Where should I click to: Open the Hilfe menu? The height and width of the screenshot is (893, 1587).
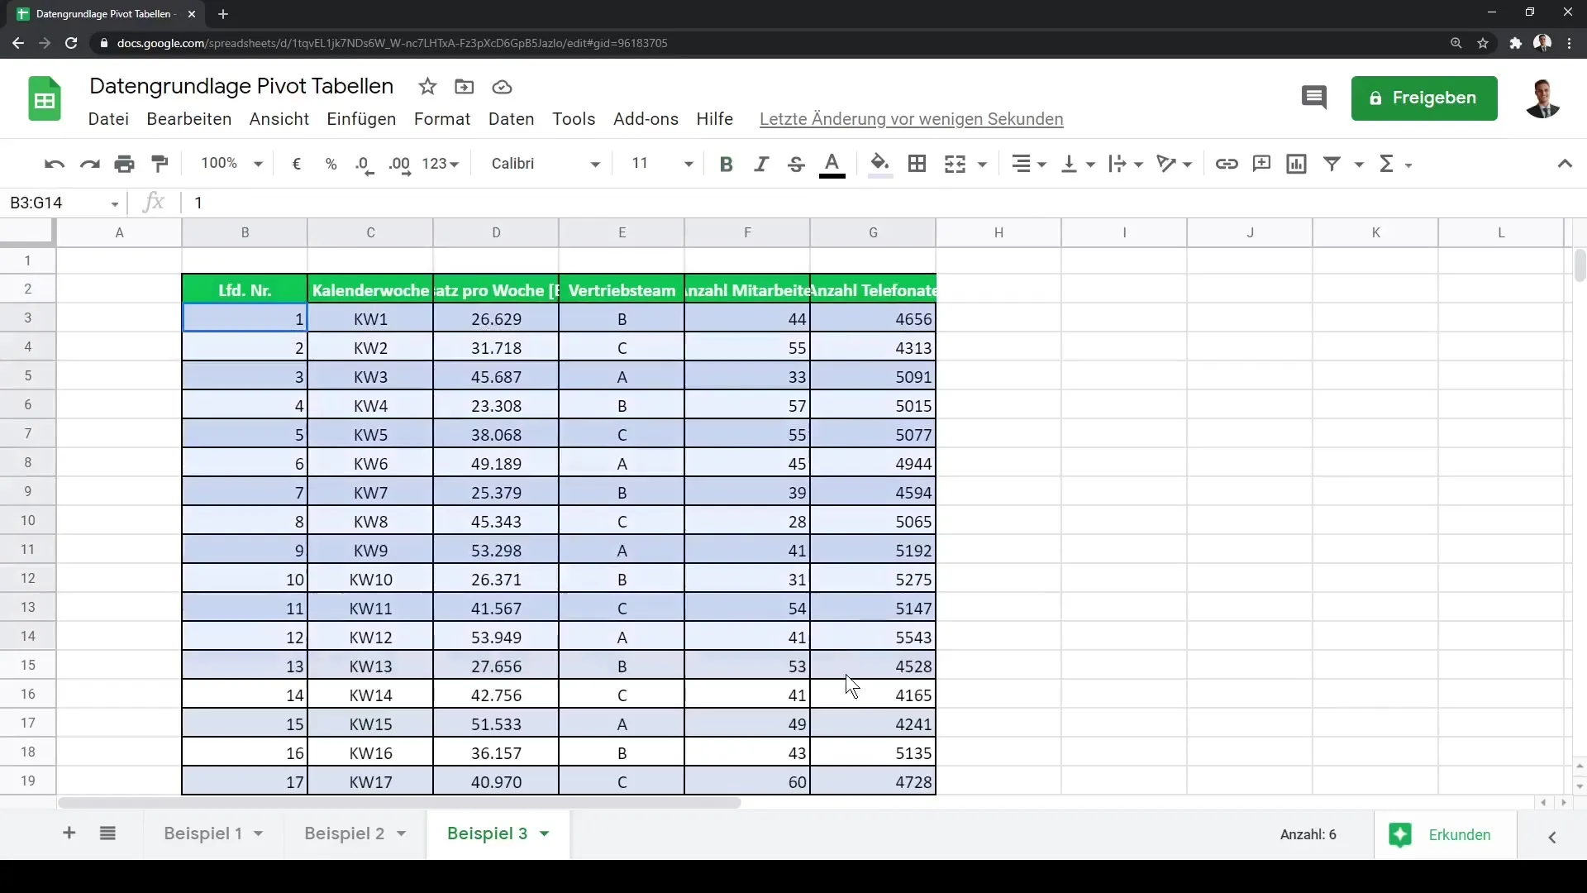(x=715, y=119)
